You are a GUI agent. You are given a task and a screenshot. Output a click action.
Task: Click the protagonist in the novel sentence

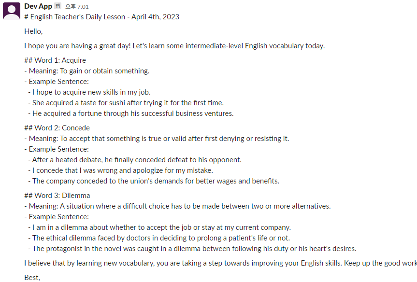[x=192, y=249]
